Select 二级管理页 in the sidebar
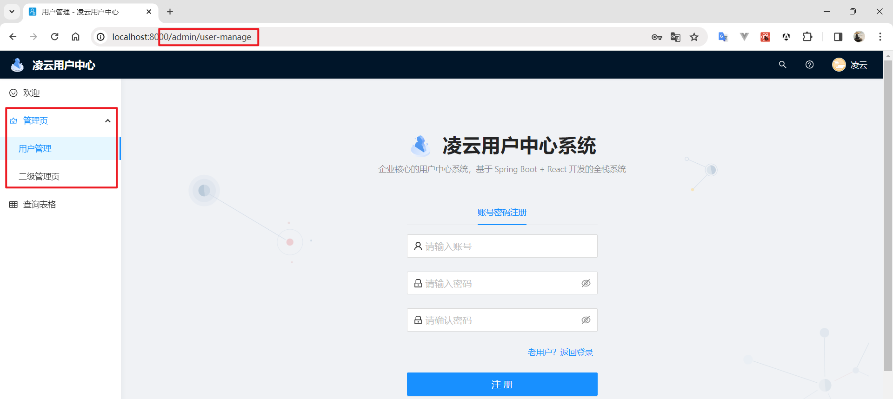893x399 pixels. [x=39, y=176]
